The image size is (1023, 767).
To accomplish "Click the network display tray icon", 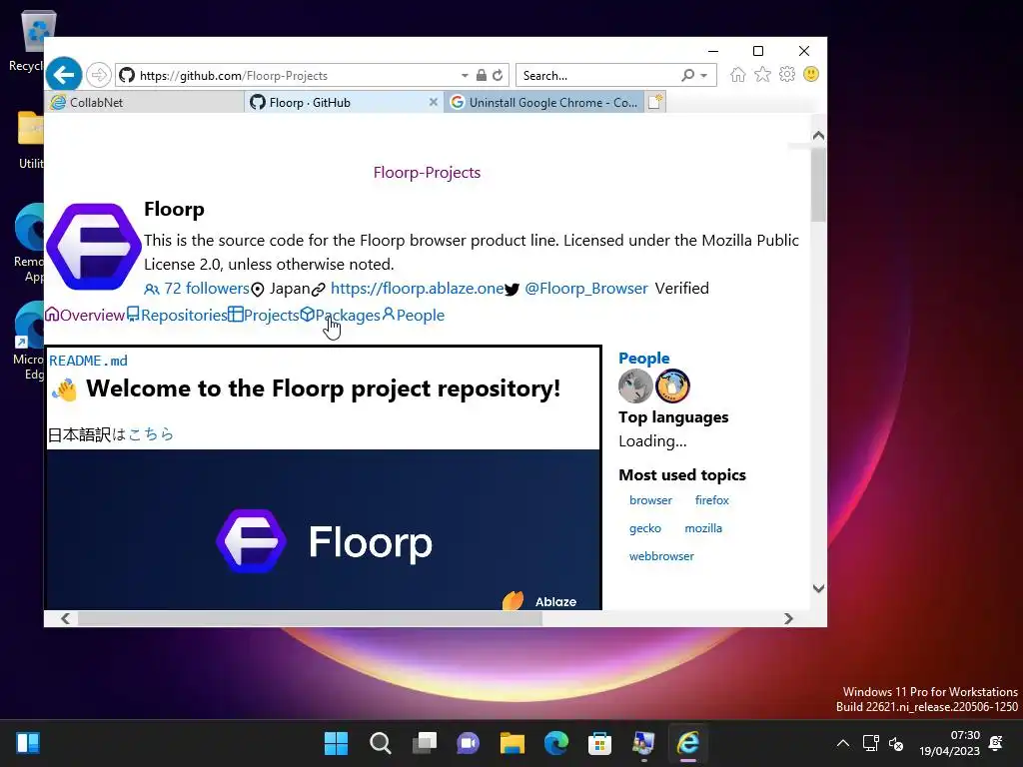I will coord(870,743).
